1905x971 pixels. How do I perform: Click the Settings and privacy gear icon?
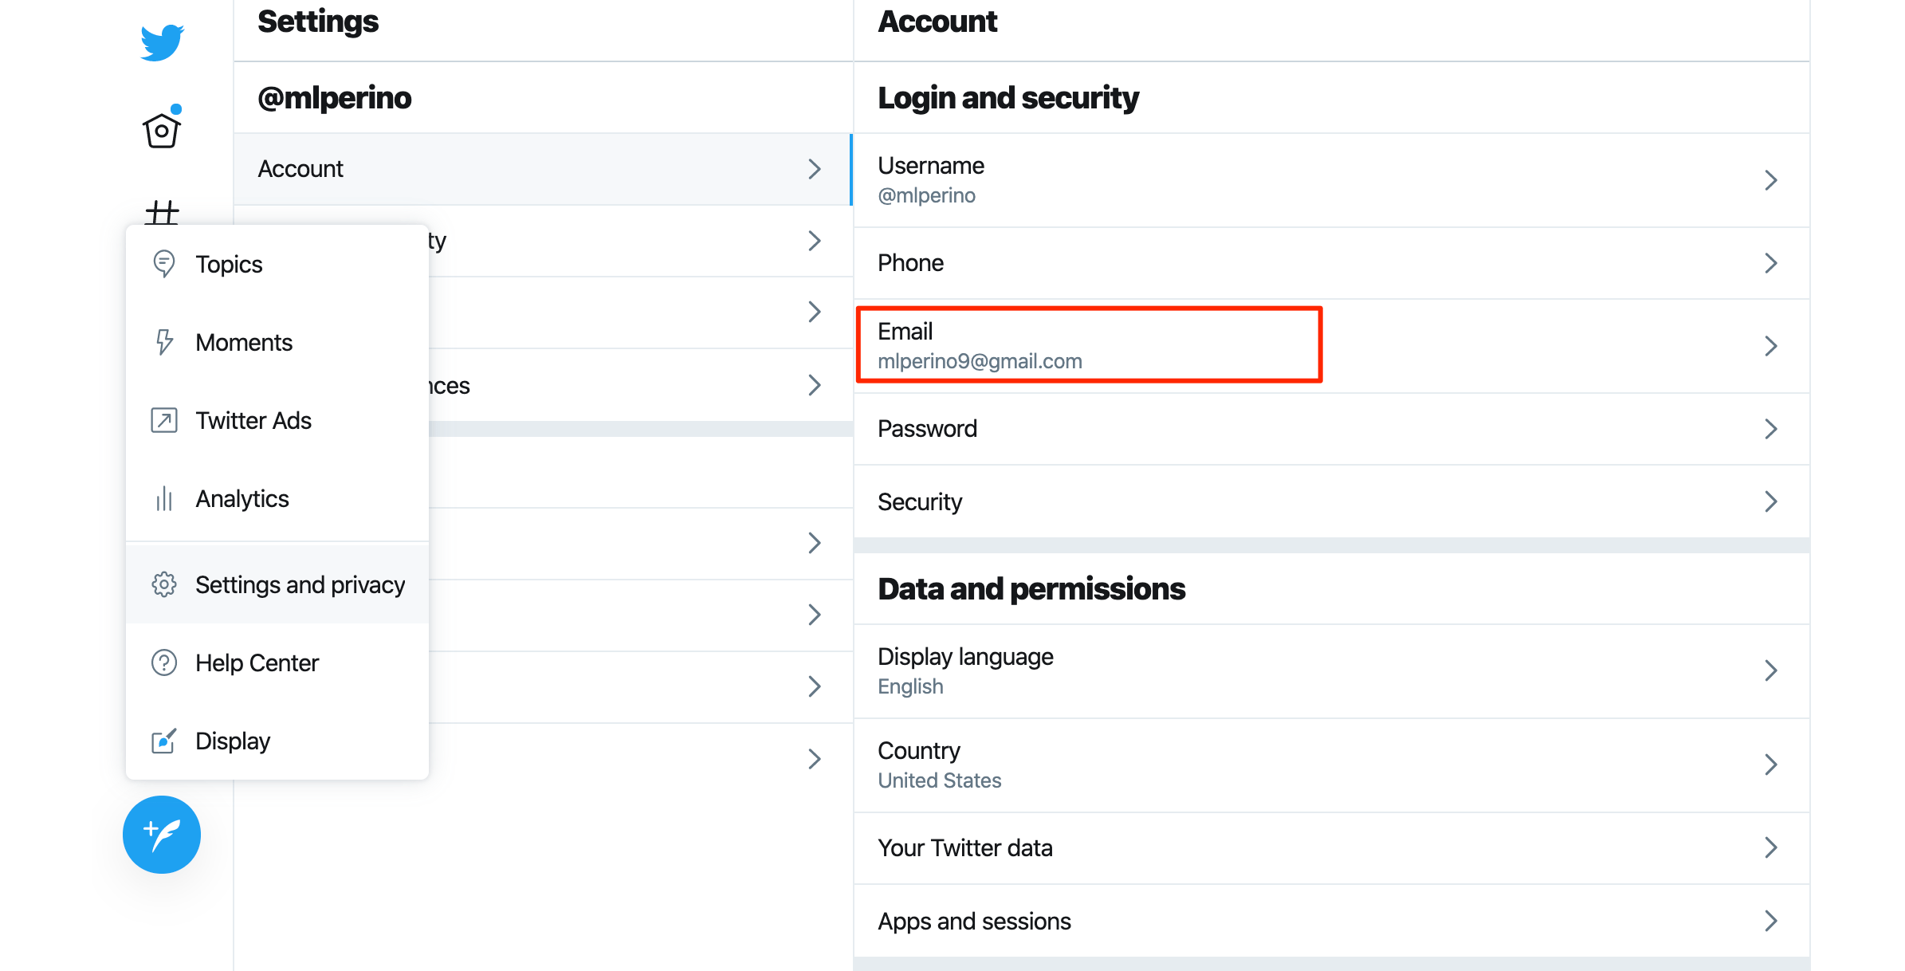coord(164,584)
